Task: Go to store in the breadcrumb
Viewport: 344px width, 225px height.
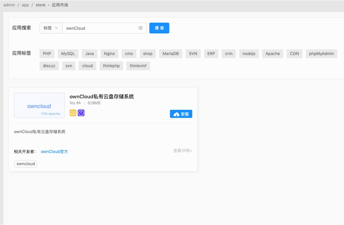Action: 41,5
